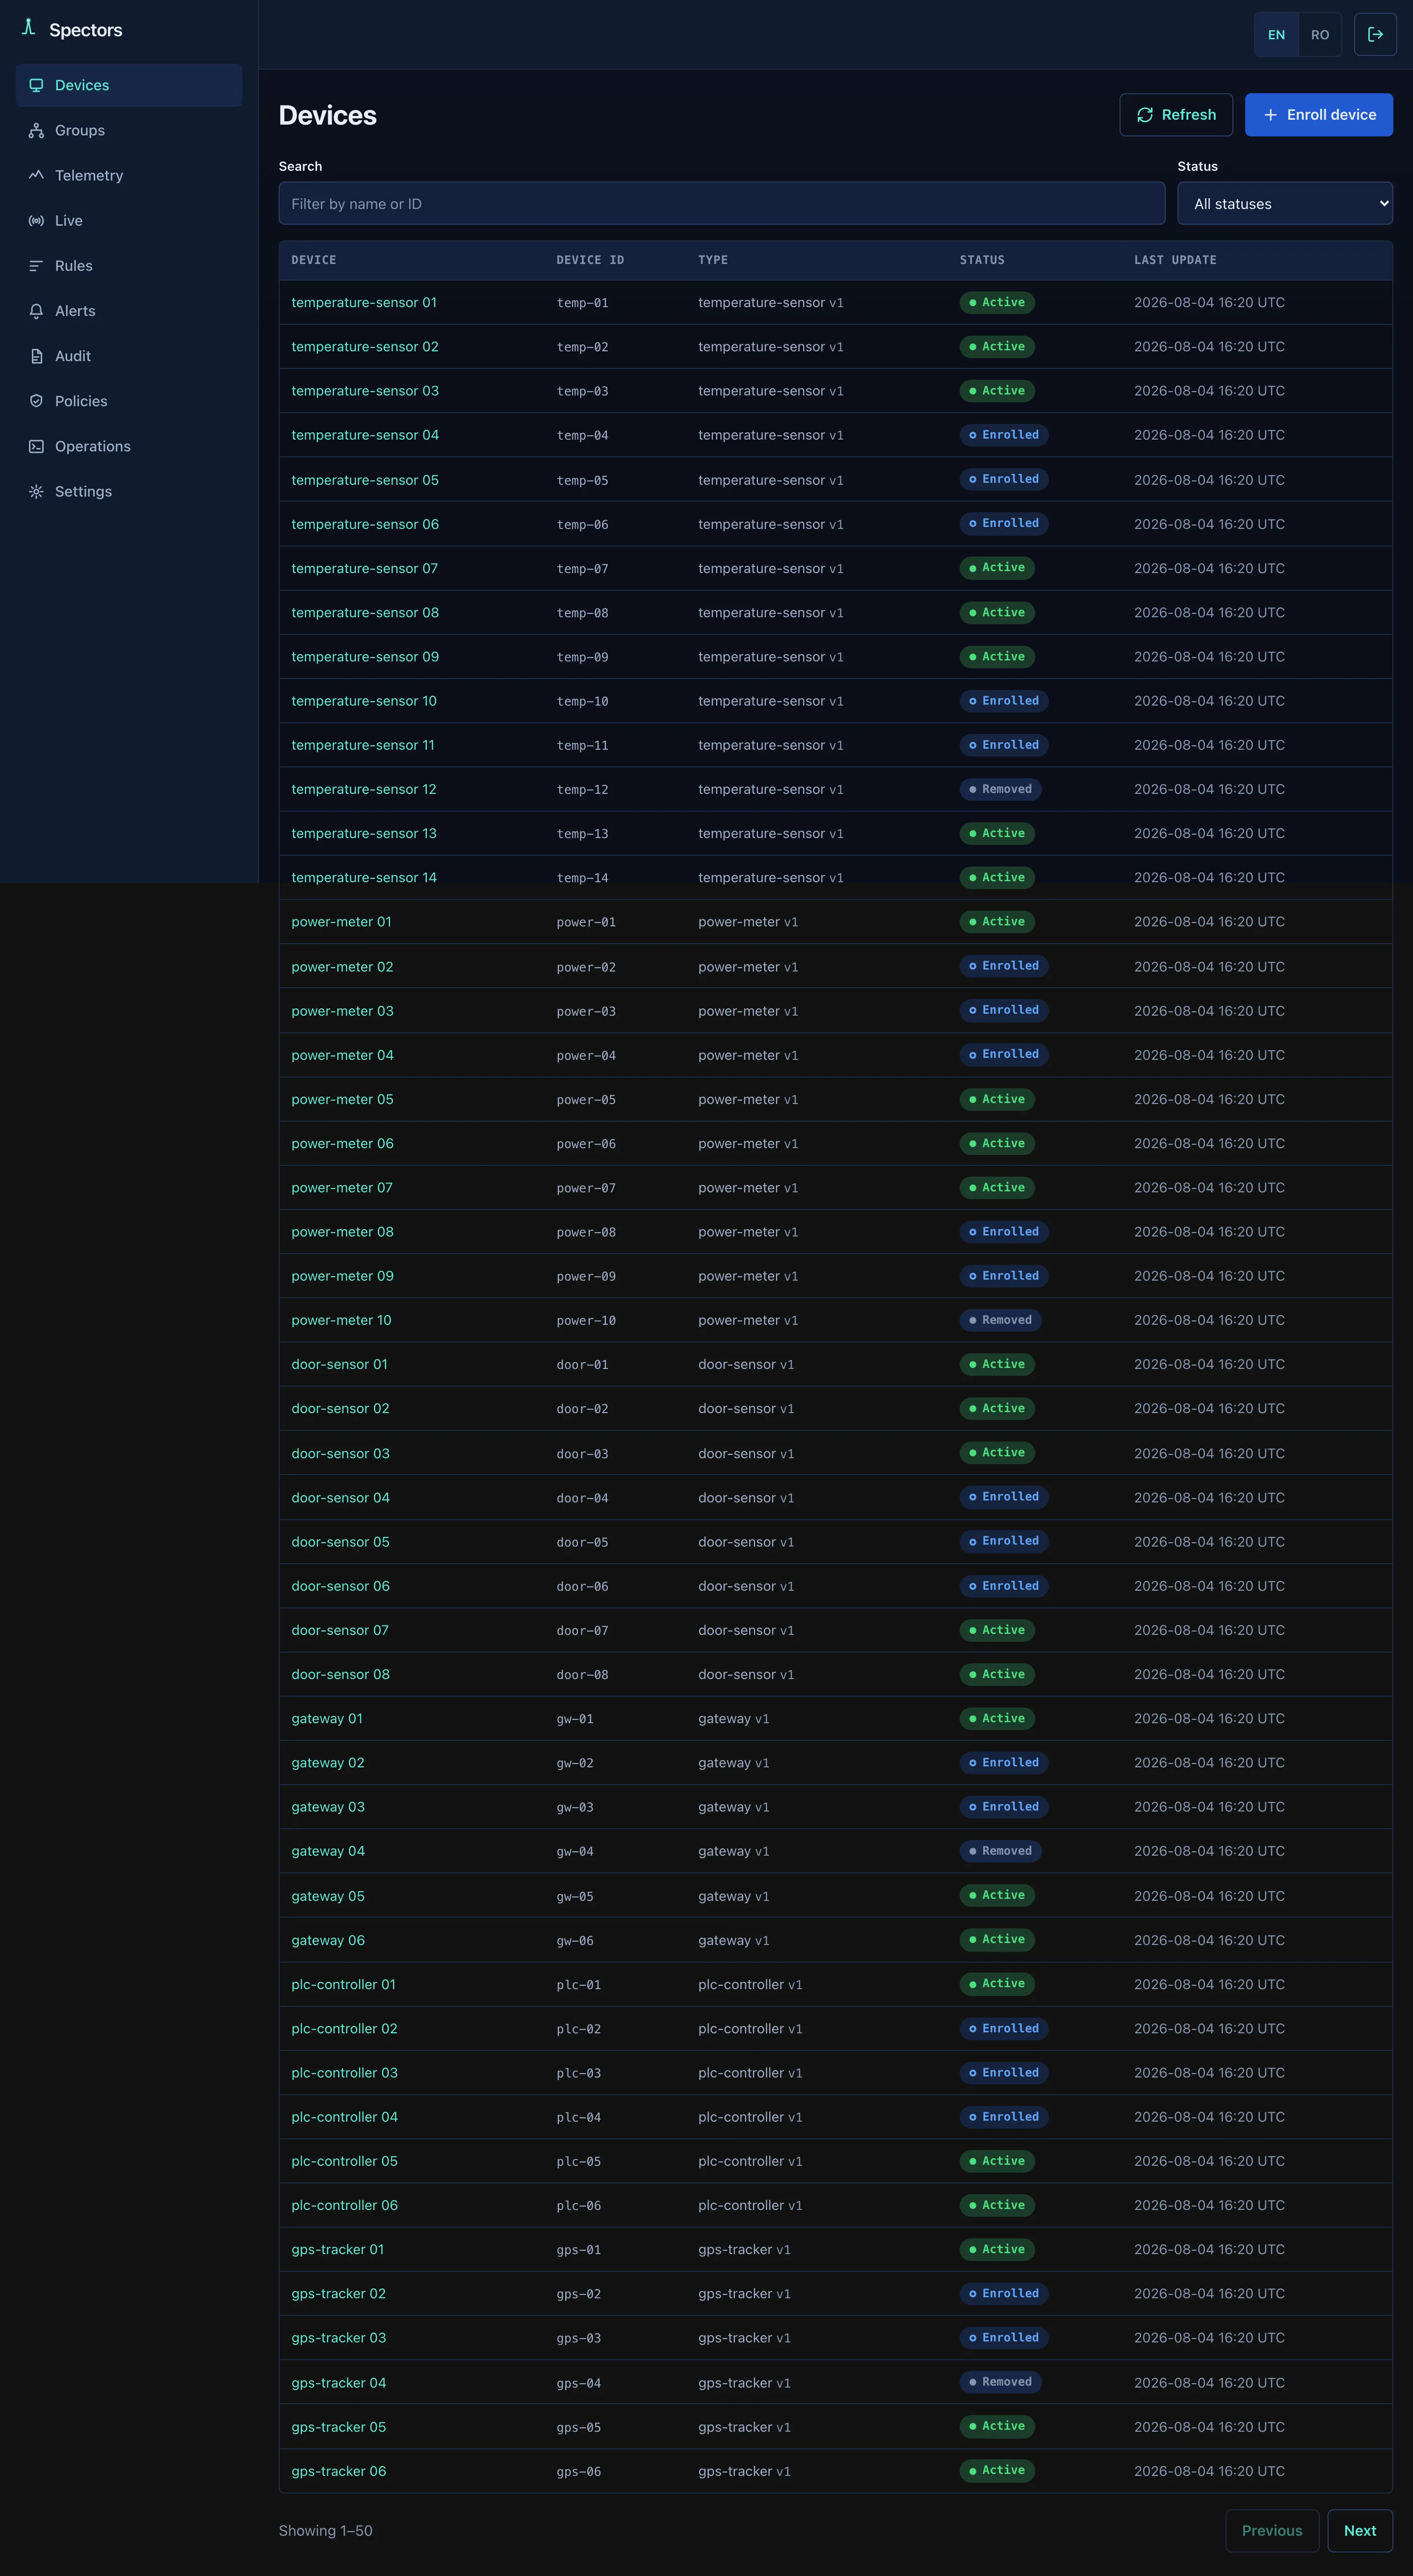Open the Rules page
The width and height of the screenshot is (1413, 2576).
[129, 265]
